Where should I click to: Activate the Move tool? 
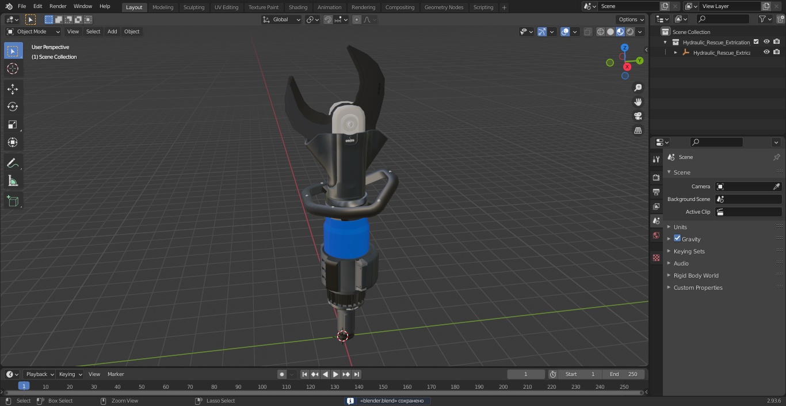(13, 89)
